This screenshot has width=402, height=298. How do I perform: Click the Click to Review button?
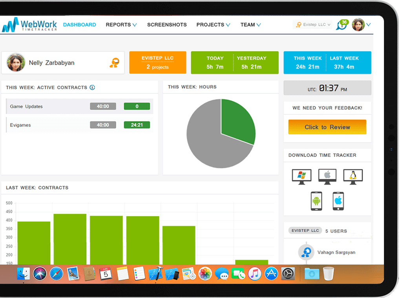[x=327, y=127]
